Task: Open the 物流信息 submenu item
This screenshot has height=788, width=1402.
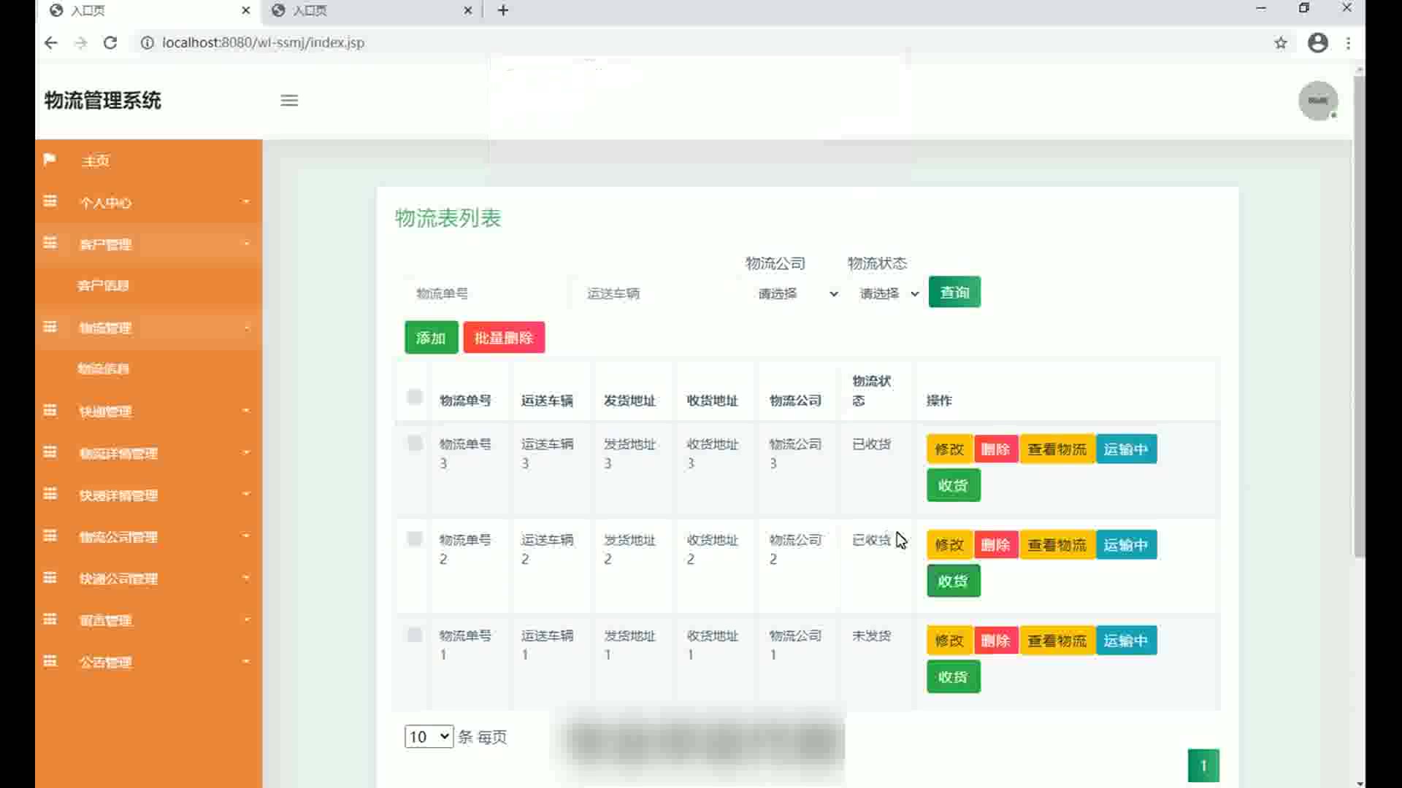Action: point(103,369)
